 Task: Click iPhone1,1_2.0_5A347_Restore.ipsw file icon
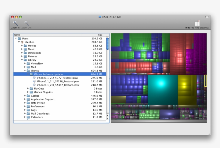pos(34,85)
